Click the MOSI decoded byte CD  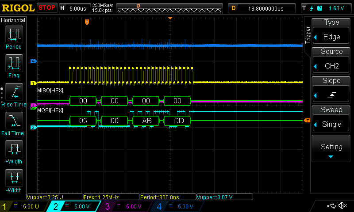coord(177,121)
